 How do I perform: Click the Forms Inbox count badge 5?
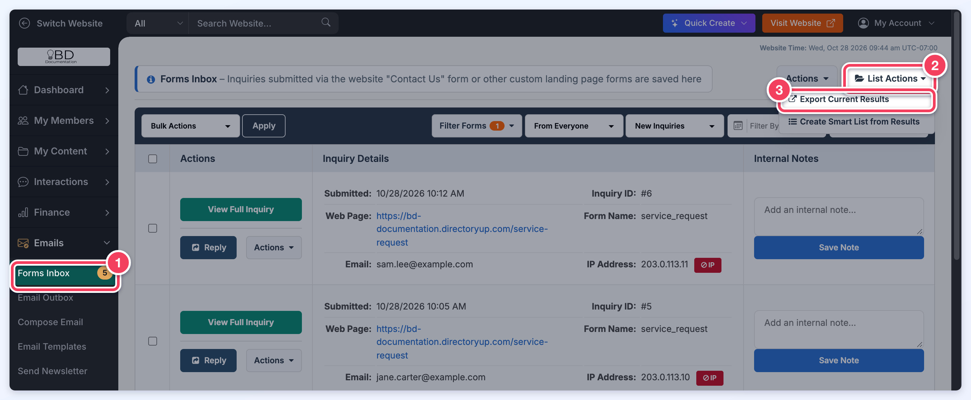pos(104,273)
